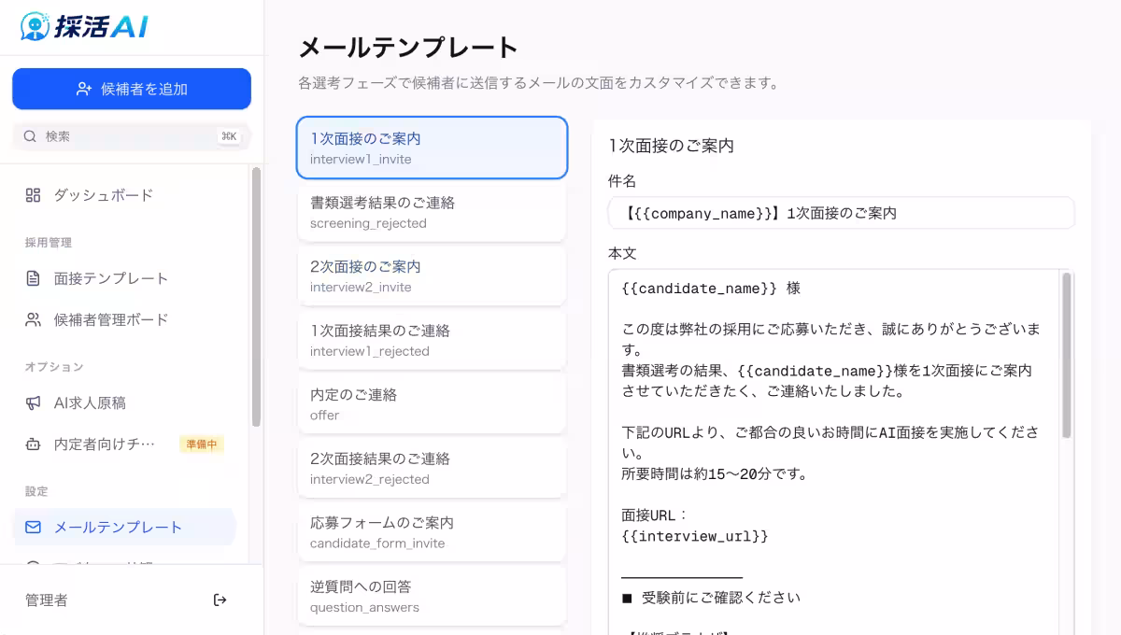
Task: Click the 所要時間は約15〜20分です line
Action: [716, 474]
